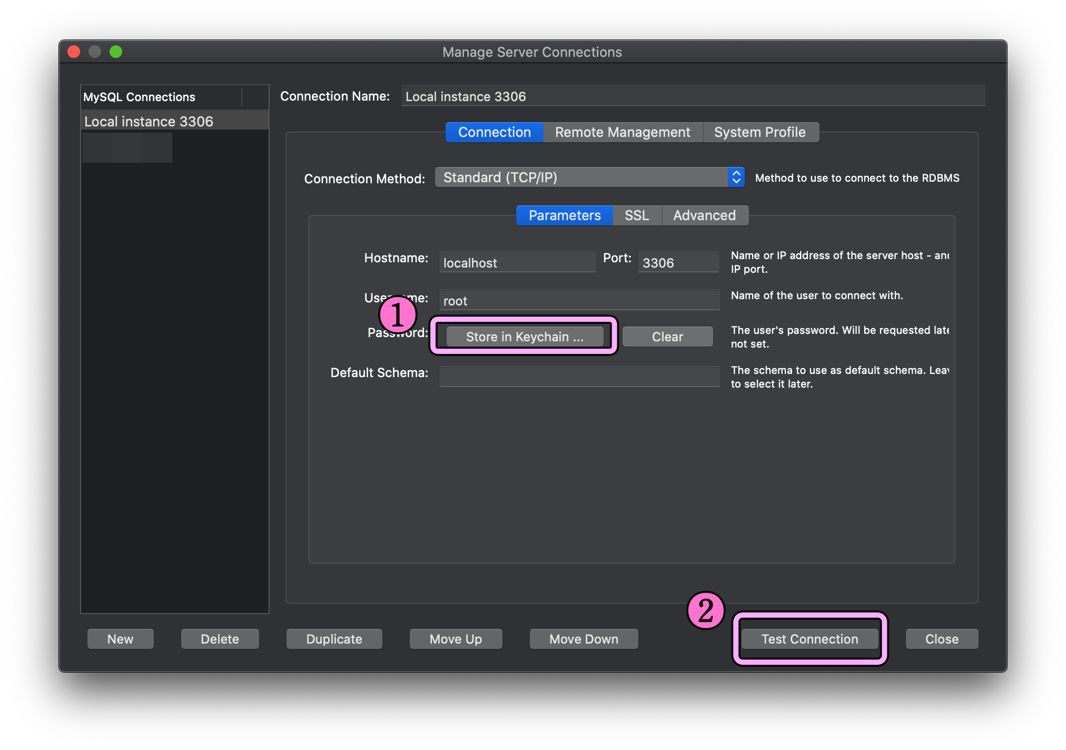Select the Connection tab
The image size is (1066, 750).
494,132
